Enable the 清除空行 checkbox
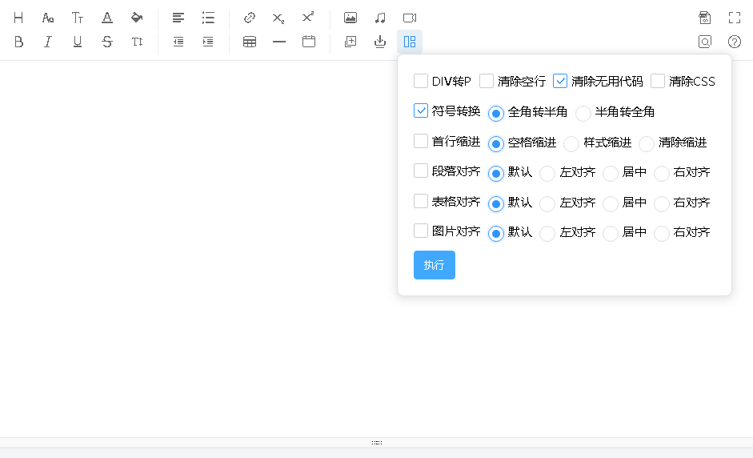This screenshot has height=458, width=753. [487, 81]
